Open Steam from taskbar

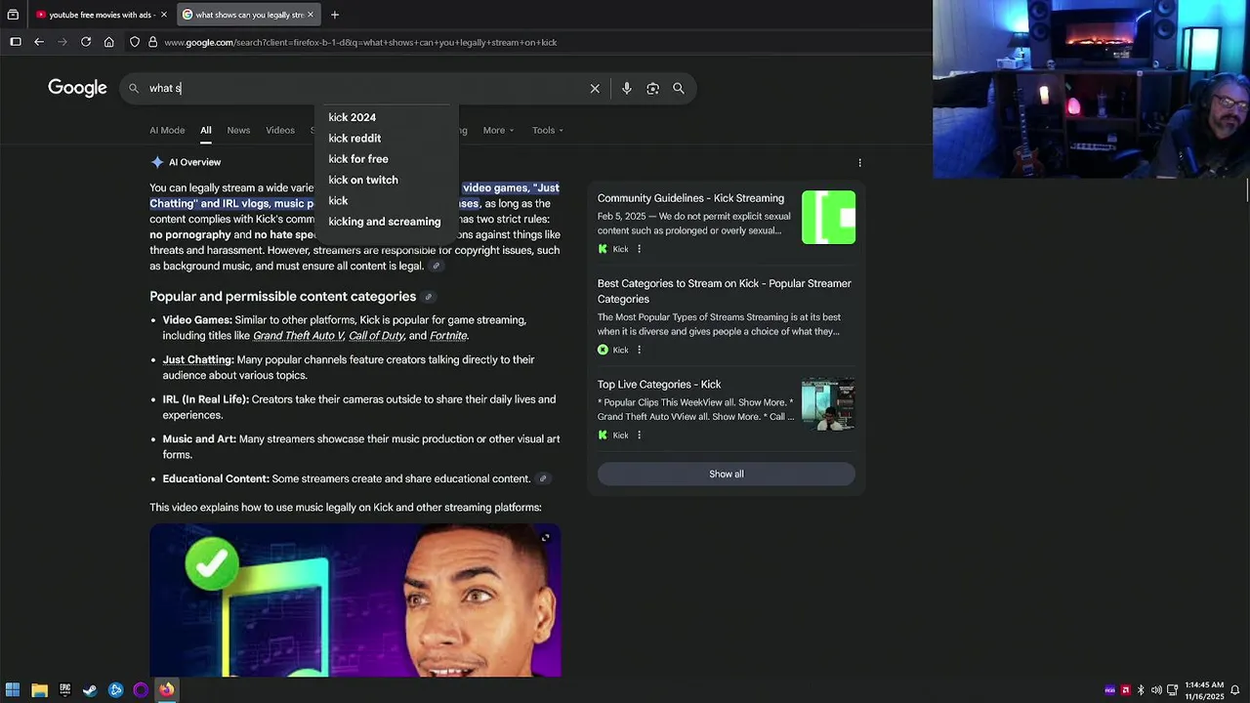(90, 690)
